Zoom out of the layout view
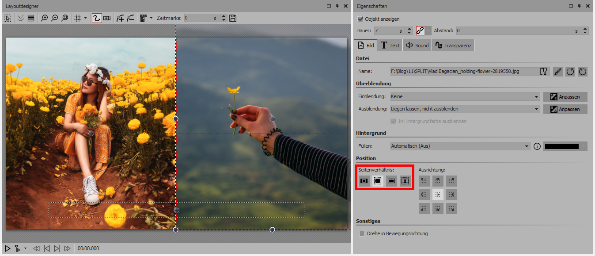Viewport: 595px width, 256px height. (54, 18)
